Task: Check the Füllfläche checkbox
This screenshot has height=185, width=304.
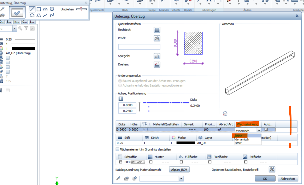Action: [x=181, y=162]
